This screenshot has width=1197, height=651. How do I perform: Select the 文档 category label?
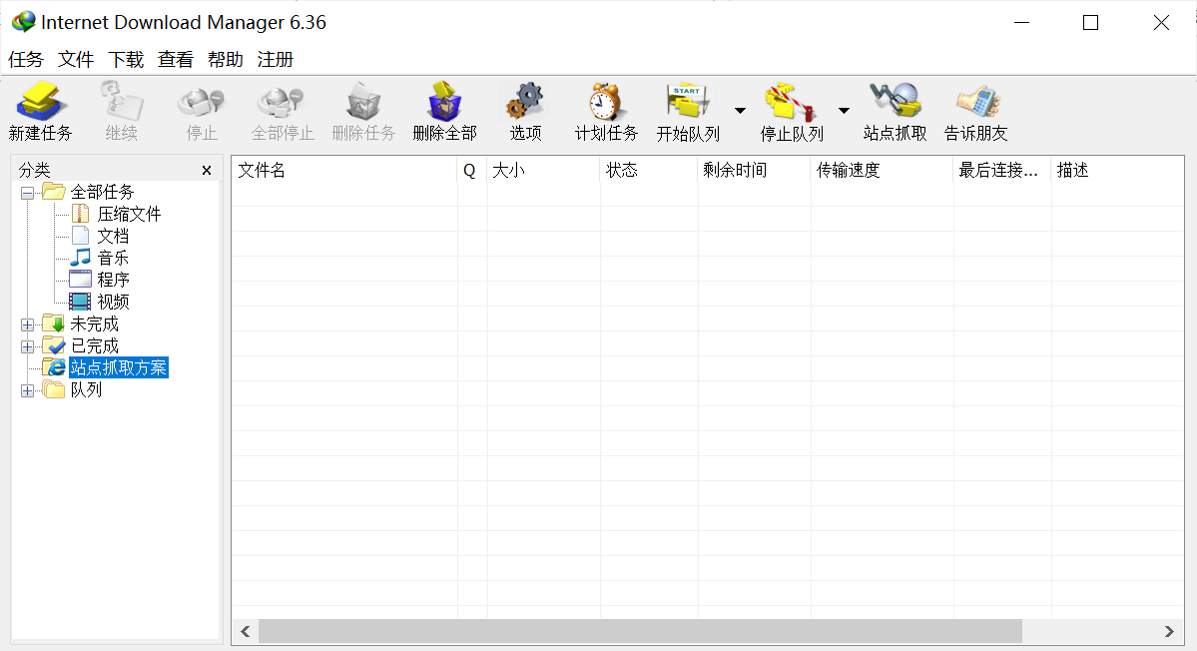[113, 236]
